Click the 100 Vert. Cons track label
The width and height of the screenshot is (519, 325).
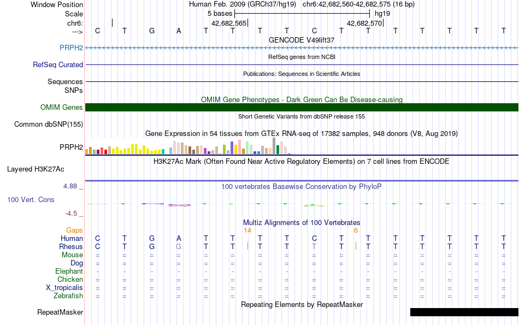(x=31, y=199)
